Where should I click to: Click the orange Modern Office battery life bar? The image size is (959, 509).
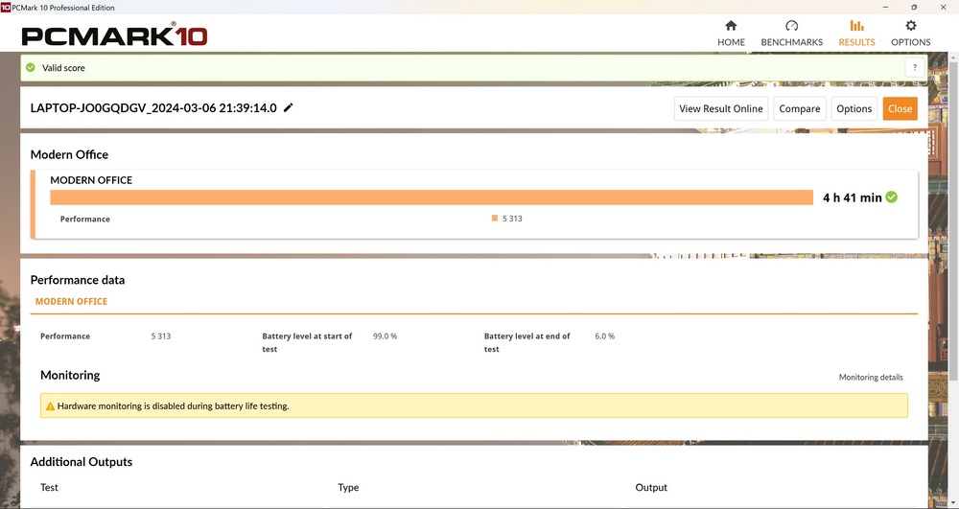432,197
